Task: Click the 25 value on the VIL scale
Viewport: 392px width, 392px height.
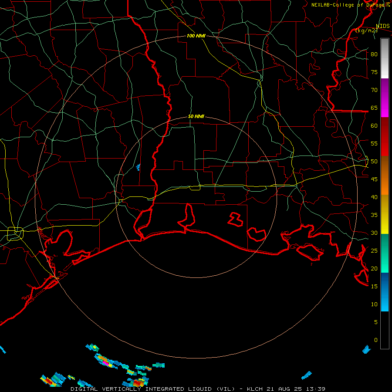Action: (374, 251)
